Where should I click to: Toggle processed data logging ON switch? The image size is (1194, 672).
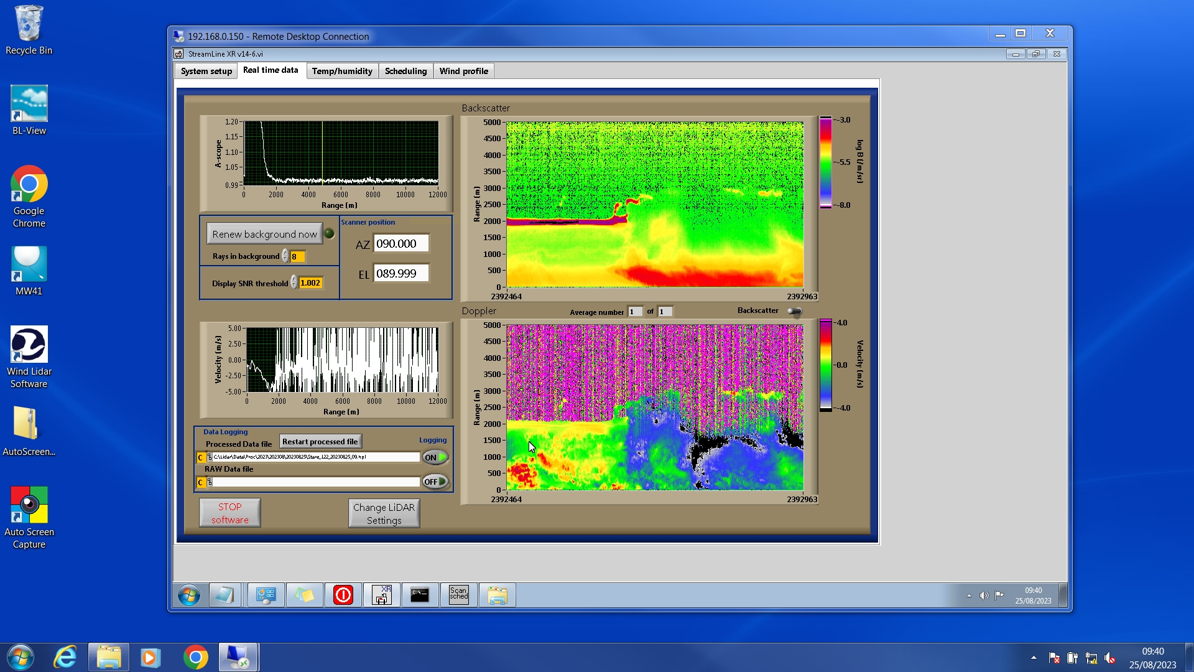(435, 457)
